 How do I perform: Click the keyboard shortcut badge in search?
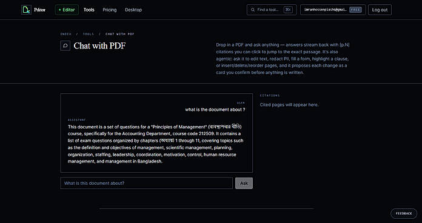coord(288,10)
